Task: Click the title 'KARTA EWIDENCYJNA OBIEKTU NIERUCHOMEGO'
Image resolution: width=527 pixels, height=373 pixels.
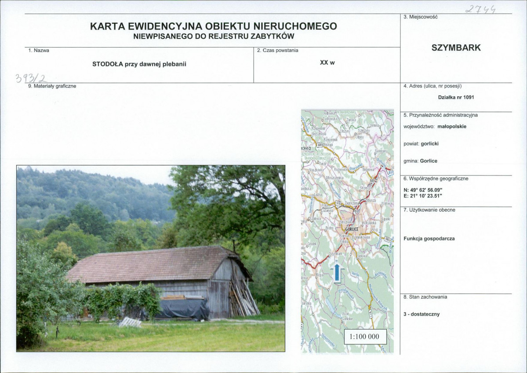Action: (x=214, y=26)
